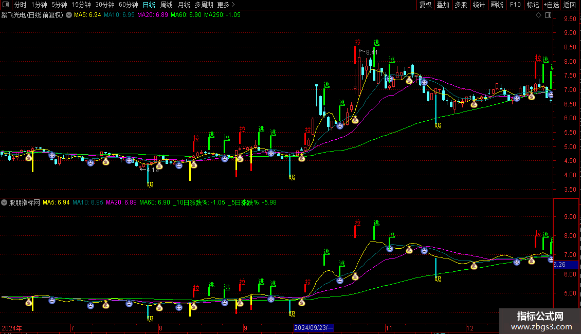Click the 标记 mark button
This screenshot has width=581, height=334.
pyautogui.click(x=533, y=5)
